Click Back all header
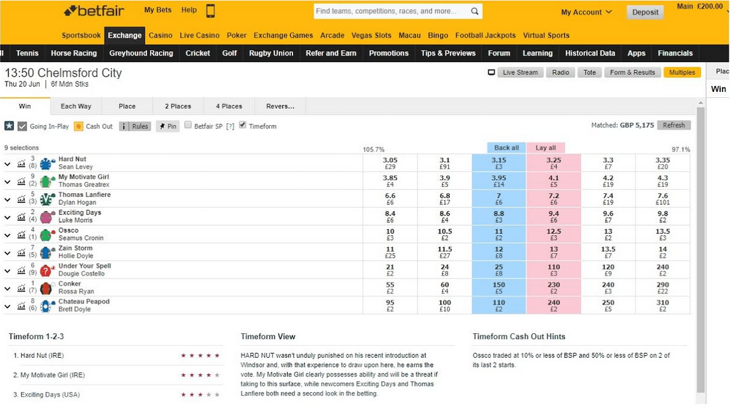Screen dimensions: 730x410 point(506,147)
